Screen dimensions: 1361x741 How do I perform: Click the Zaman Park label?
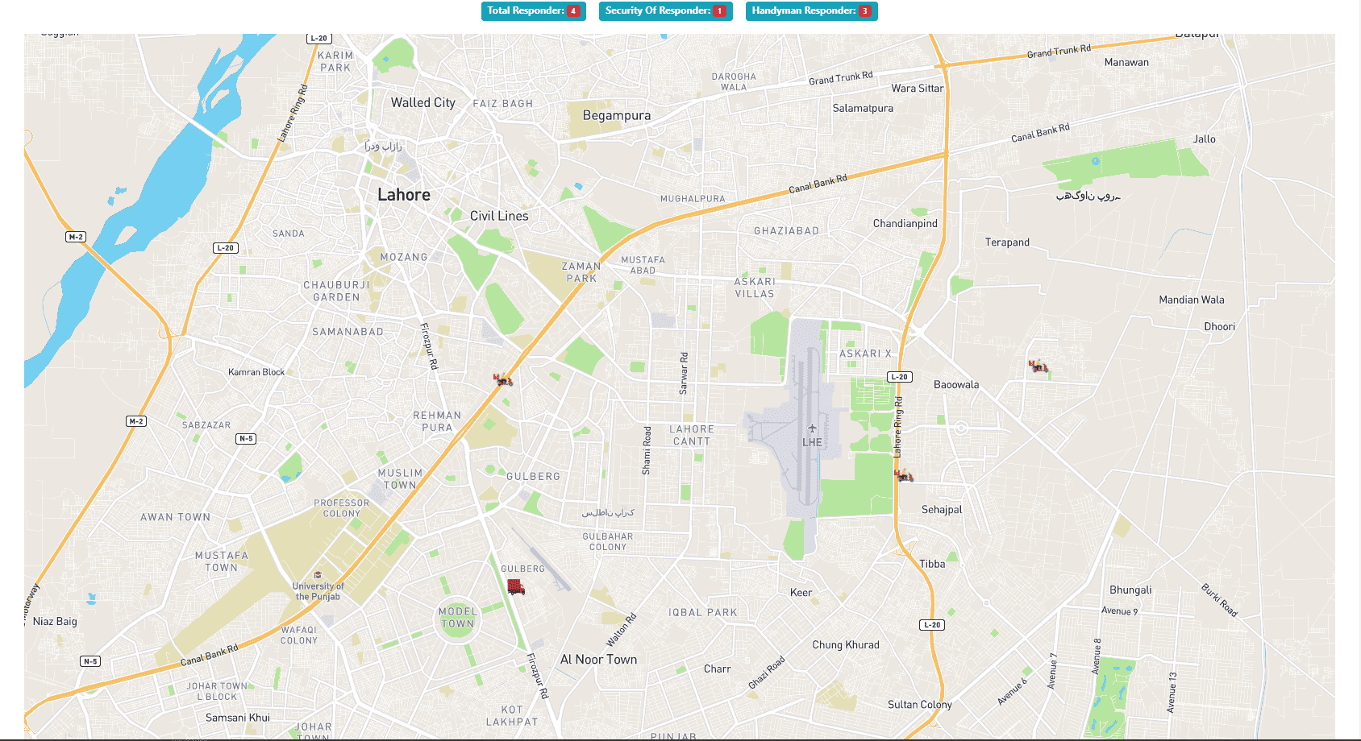point(581,272)
